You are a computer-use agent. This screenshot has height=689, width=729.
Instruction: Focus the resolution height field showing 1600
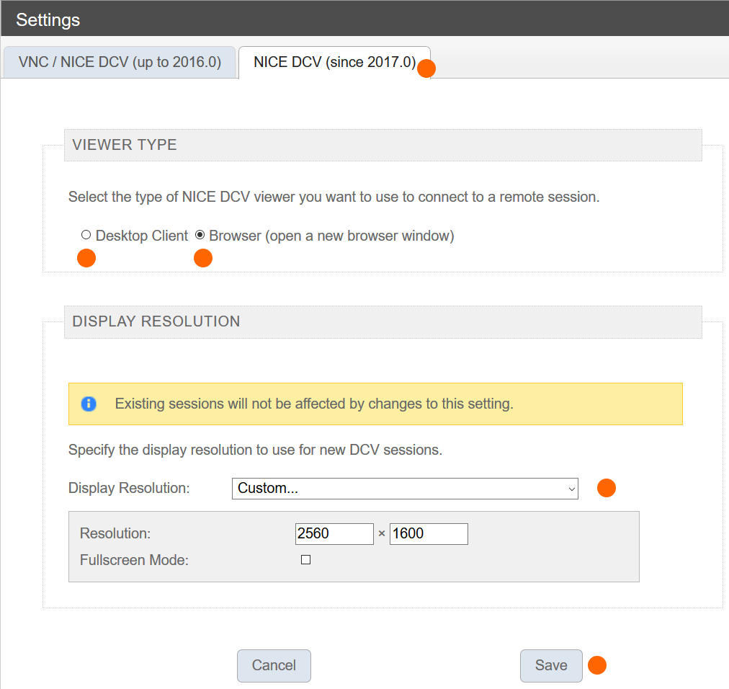[x=429, y=534]
